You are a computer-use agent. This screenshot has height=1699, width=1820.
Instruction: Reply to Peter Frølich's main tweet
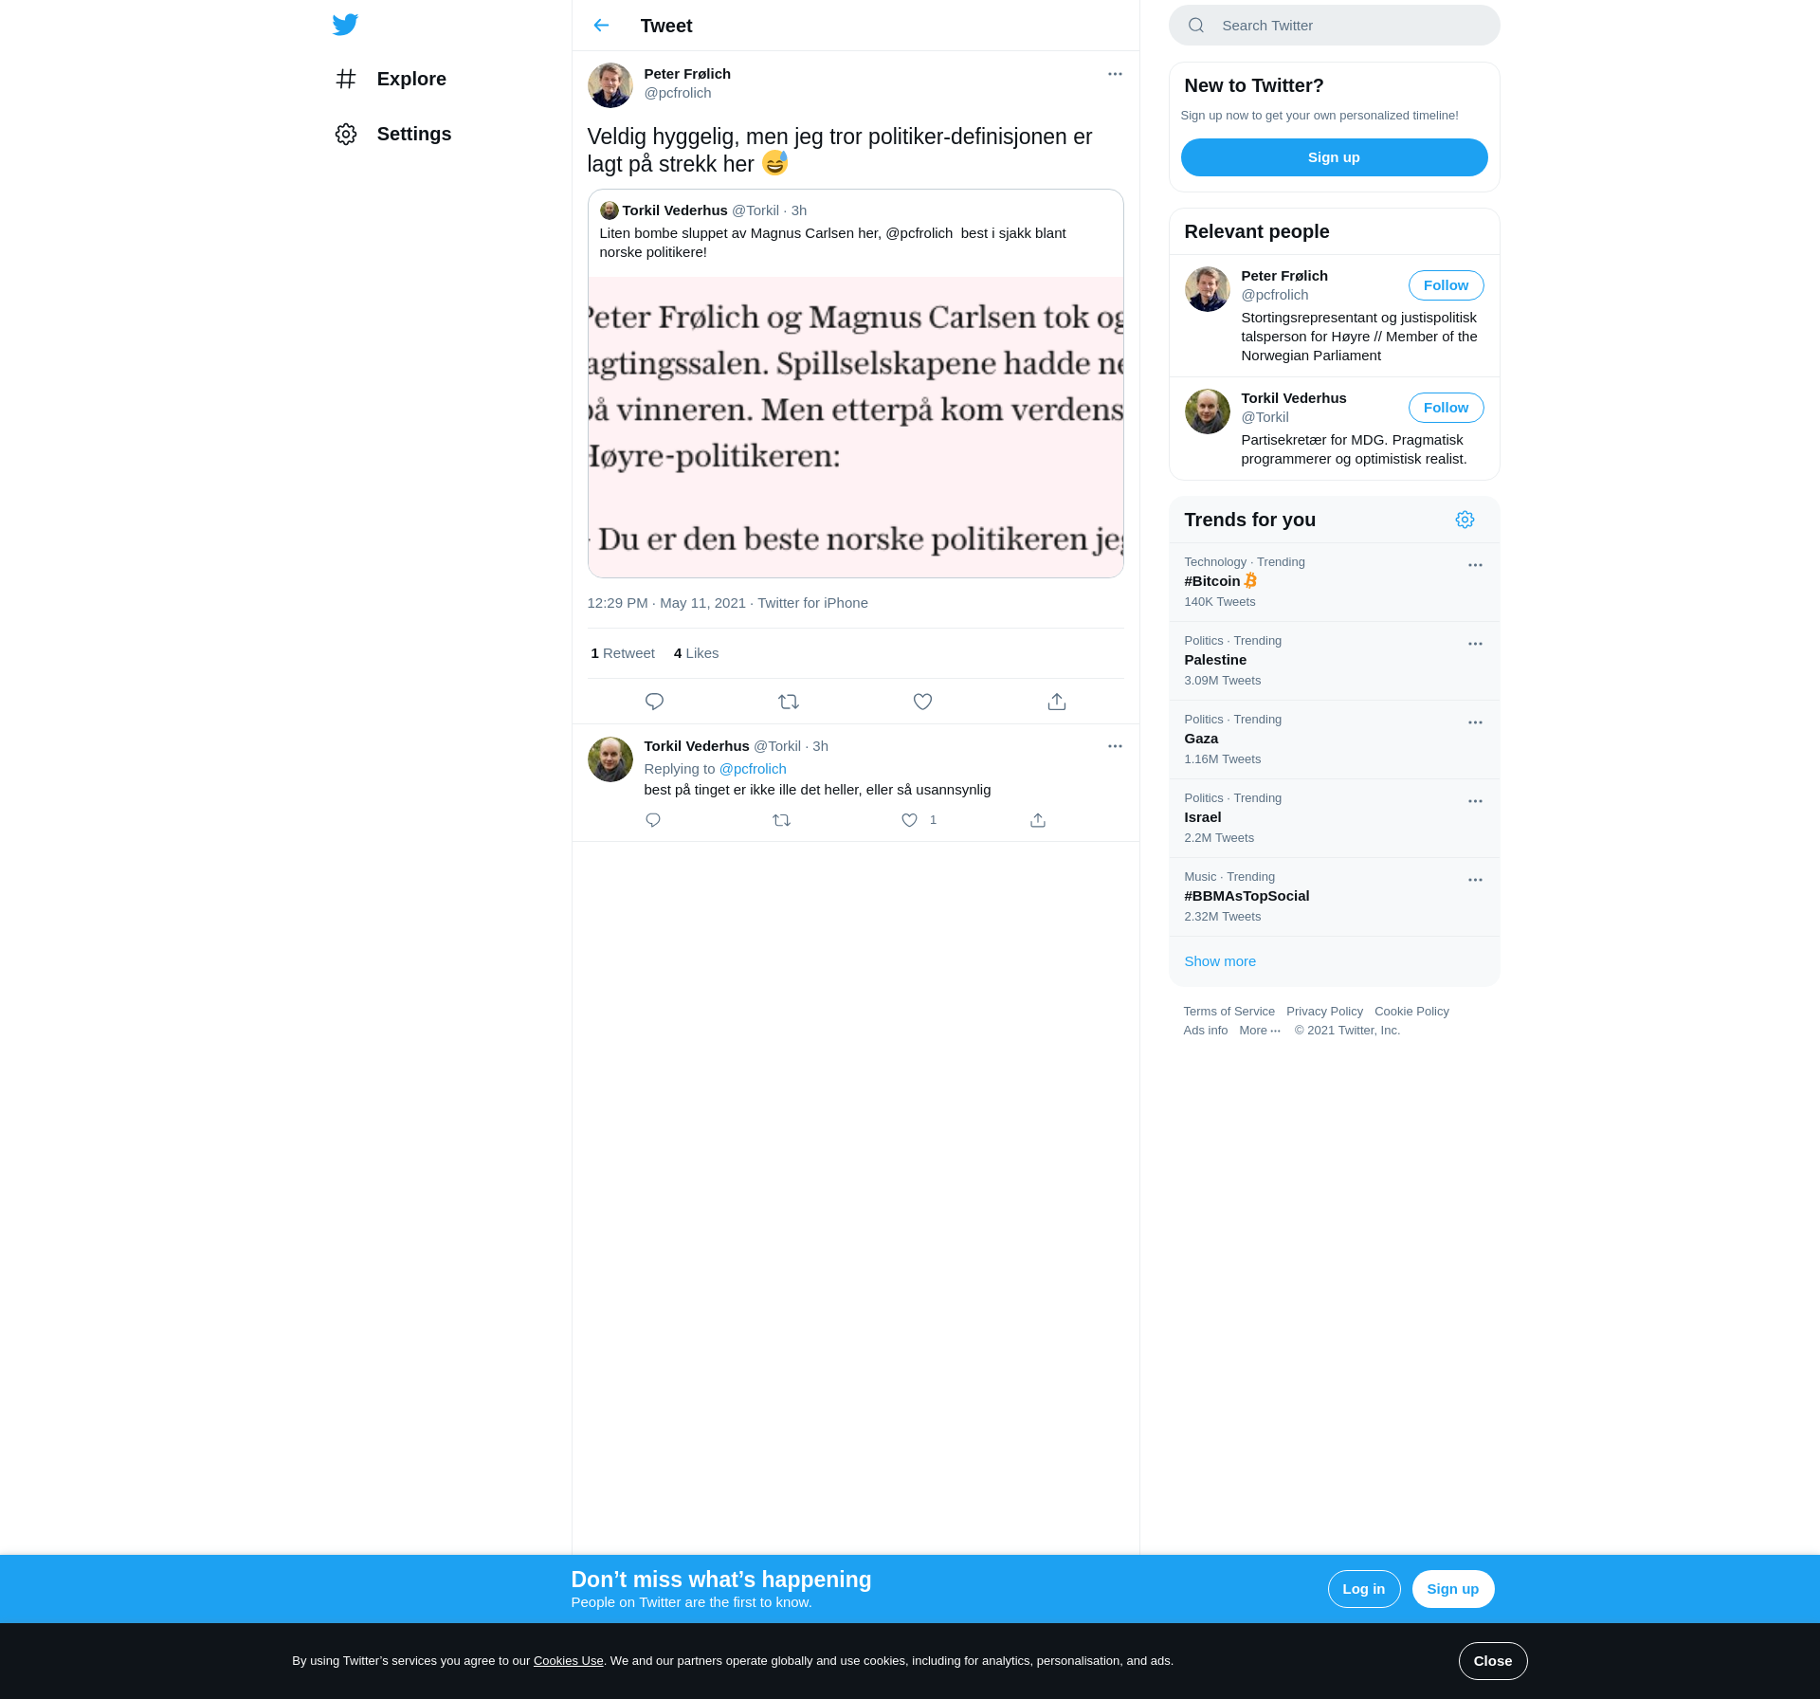point(654,702)
